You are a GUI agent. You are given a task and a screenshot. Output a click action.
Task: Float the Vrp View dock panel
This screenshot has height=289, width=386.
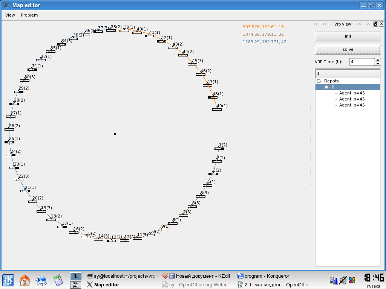pyautogui.click(x=376, y=24)
